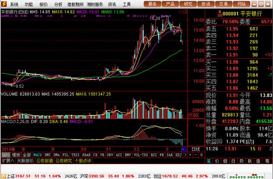Switch indicator to WR
This screenshot has height=179, width=273.
162,155
